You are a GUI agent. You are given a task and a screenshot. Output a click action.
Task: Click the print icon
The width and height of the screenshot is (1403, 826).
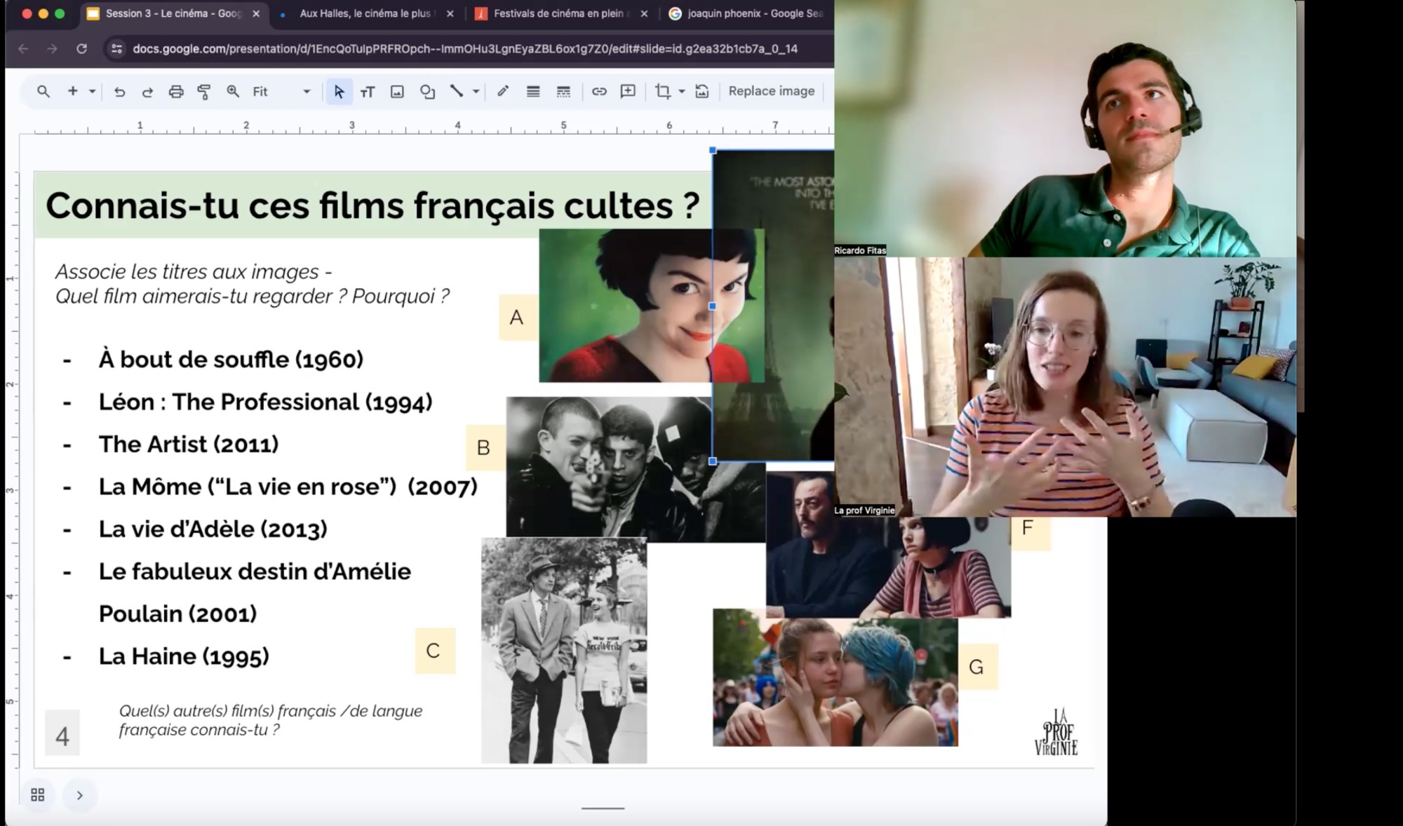point(176,91)
